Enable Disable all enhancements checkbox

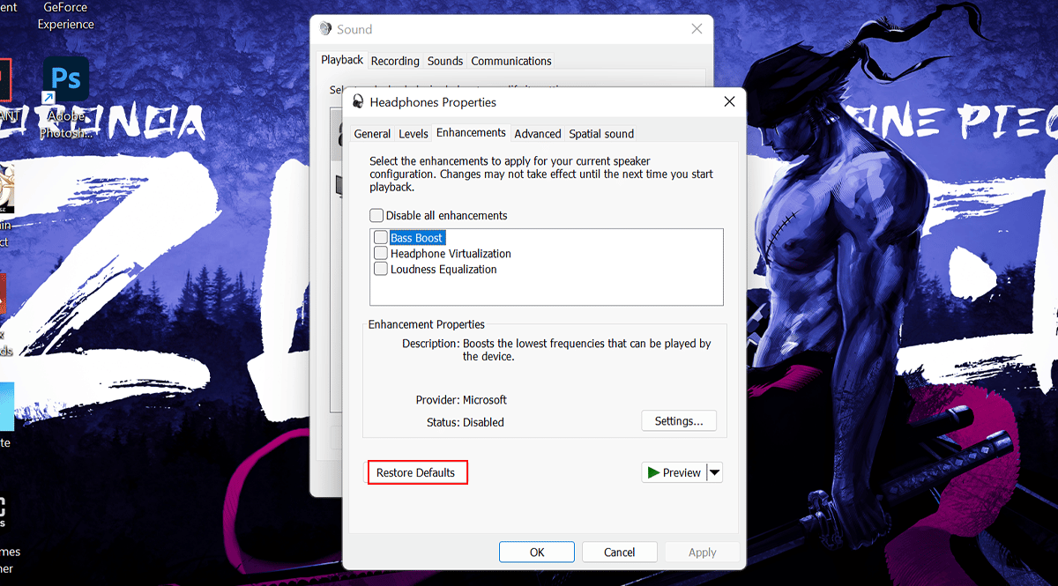pos(376,215)
